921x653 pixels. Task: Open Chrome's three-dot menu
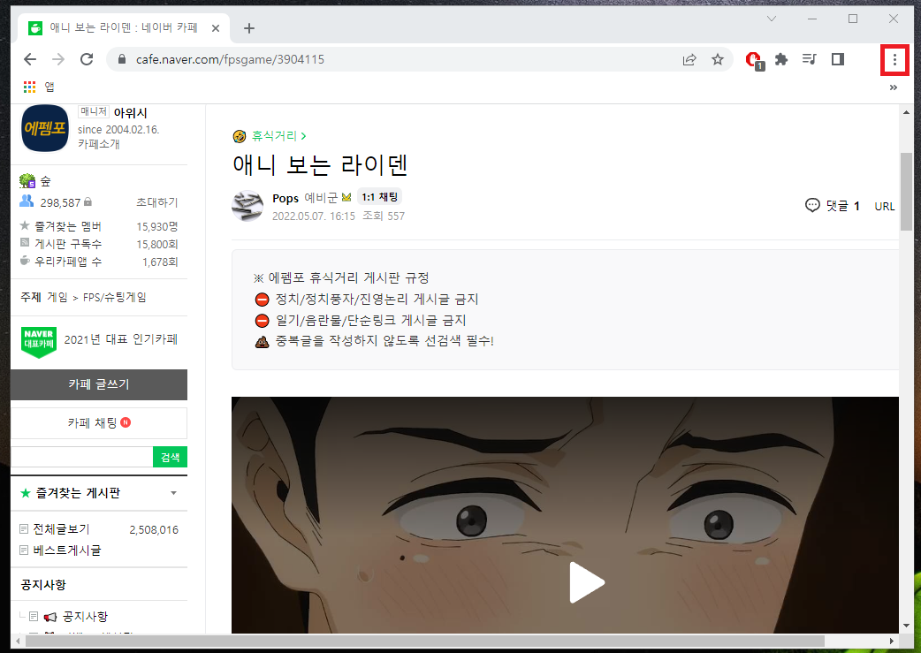(x=894, y=59)
